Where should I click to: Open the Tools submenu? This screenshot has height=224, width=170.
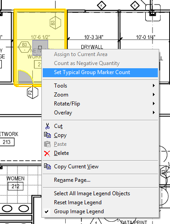[x=100, y=86]
